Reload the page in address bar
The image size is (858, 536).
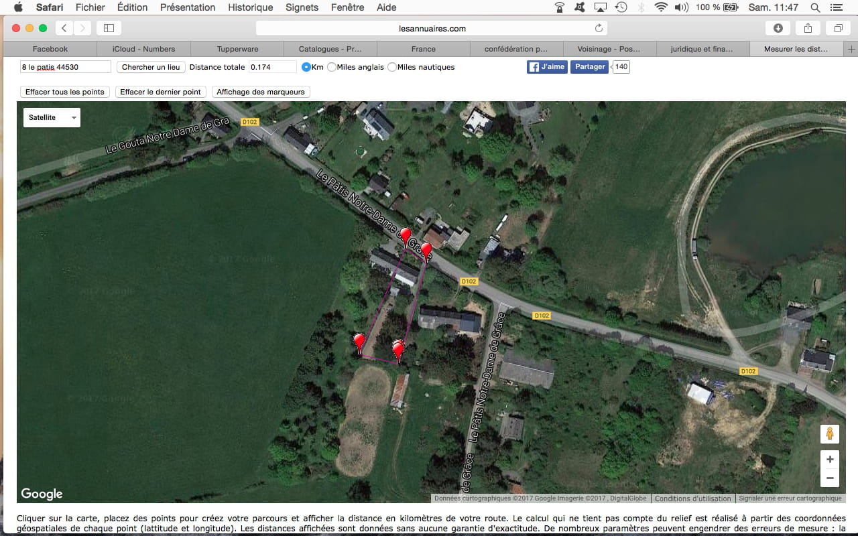(x=599, y=28)
